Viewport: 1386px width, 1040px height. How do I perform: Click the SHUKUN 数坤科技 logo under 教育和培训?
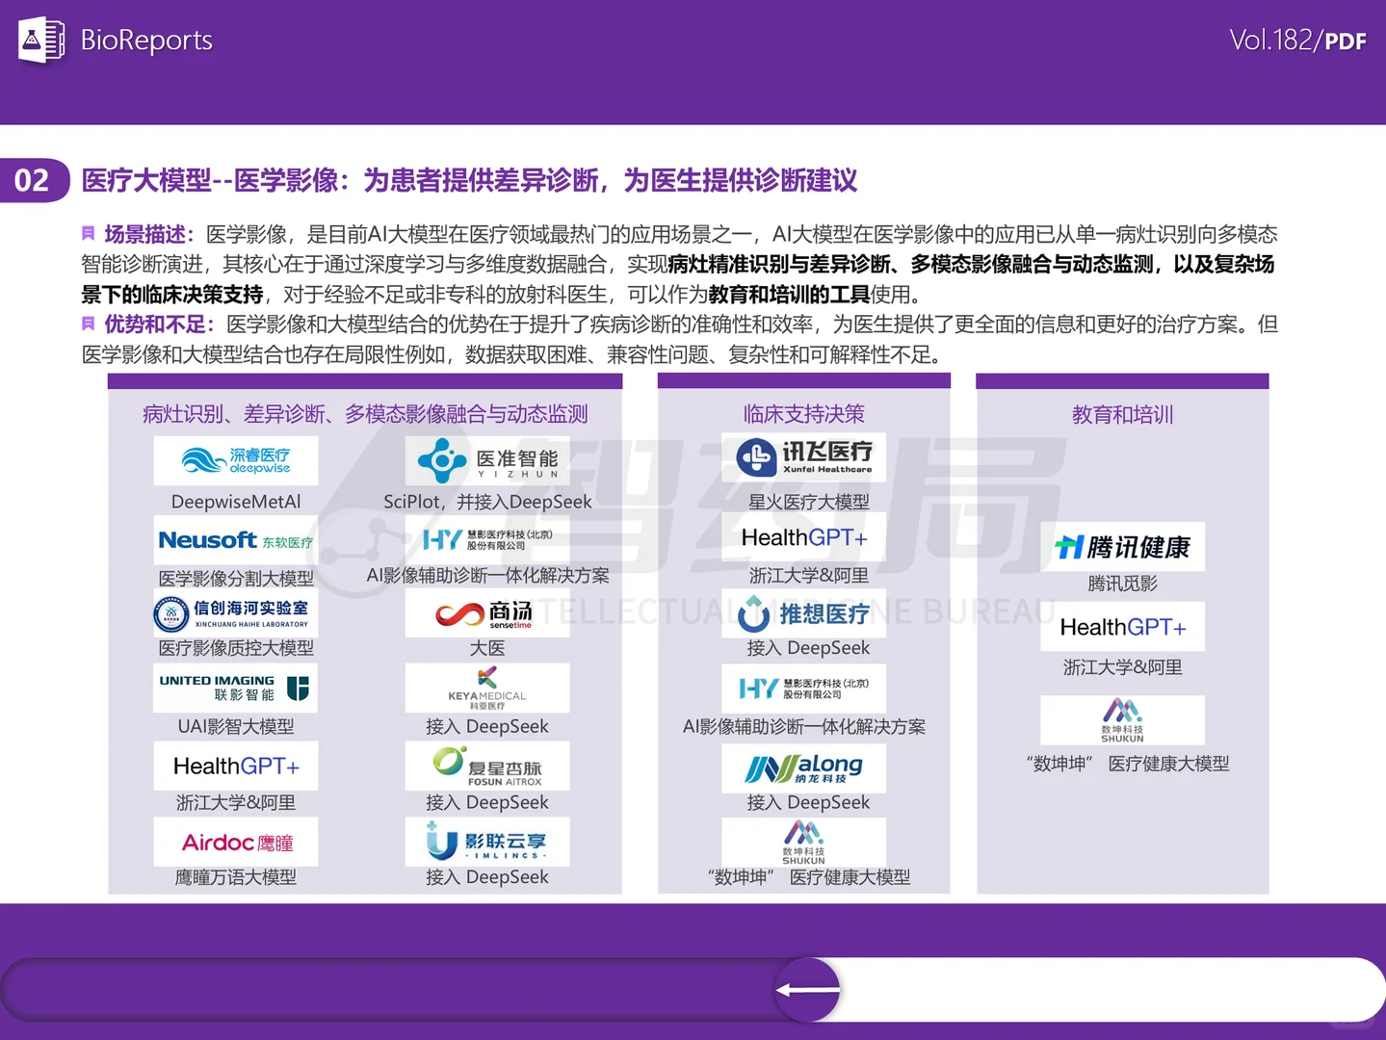coord(1121,720)
